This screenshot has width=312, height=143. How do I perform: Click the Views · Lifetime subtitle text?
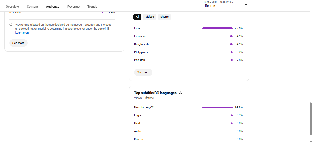pyautogui.click(x=144, y=98)
